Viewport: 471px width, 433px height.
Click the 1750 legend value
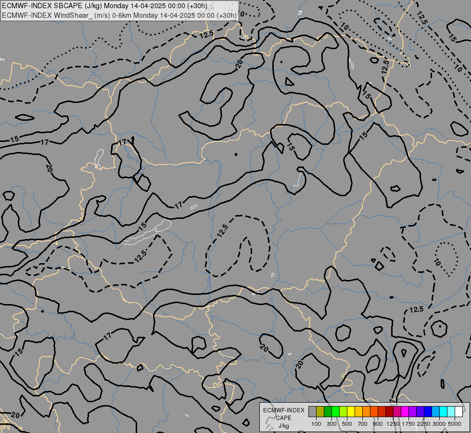(408, 424)
